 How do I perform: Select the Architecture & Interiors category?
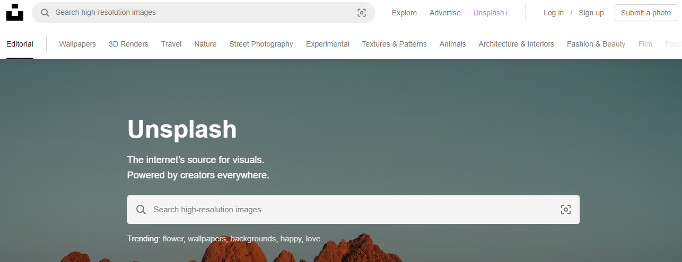coord(516,44)
